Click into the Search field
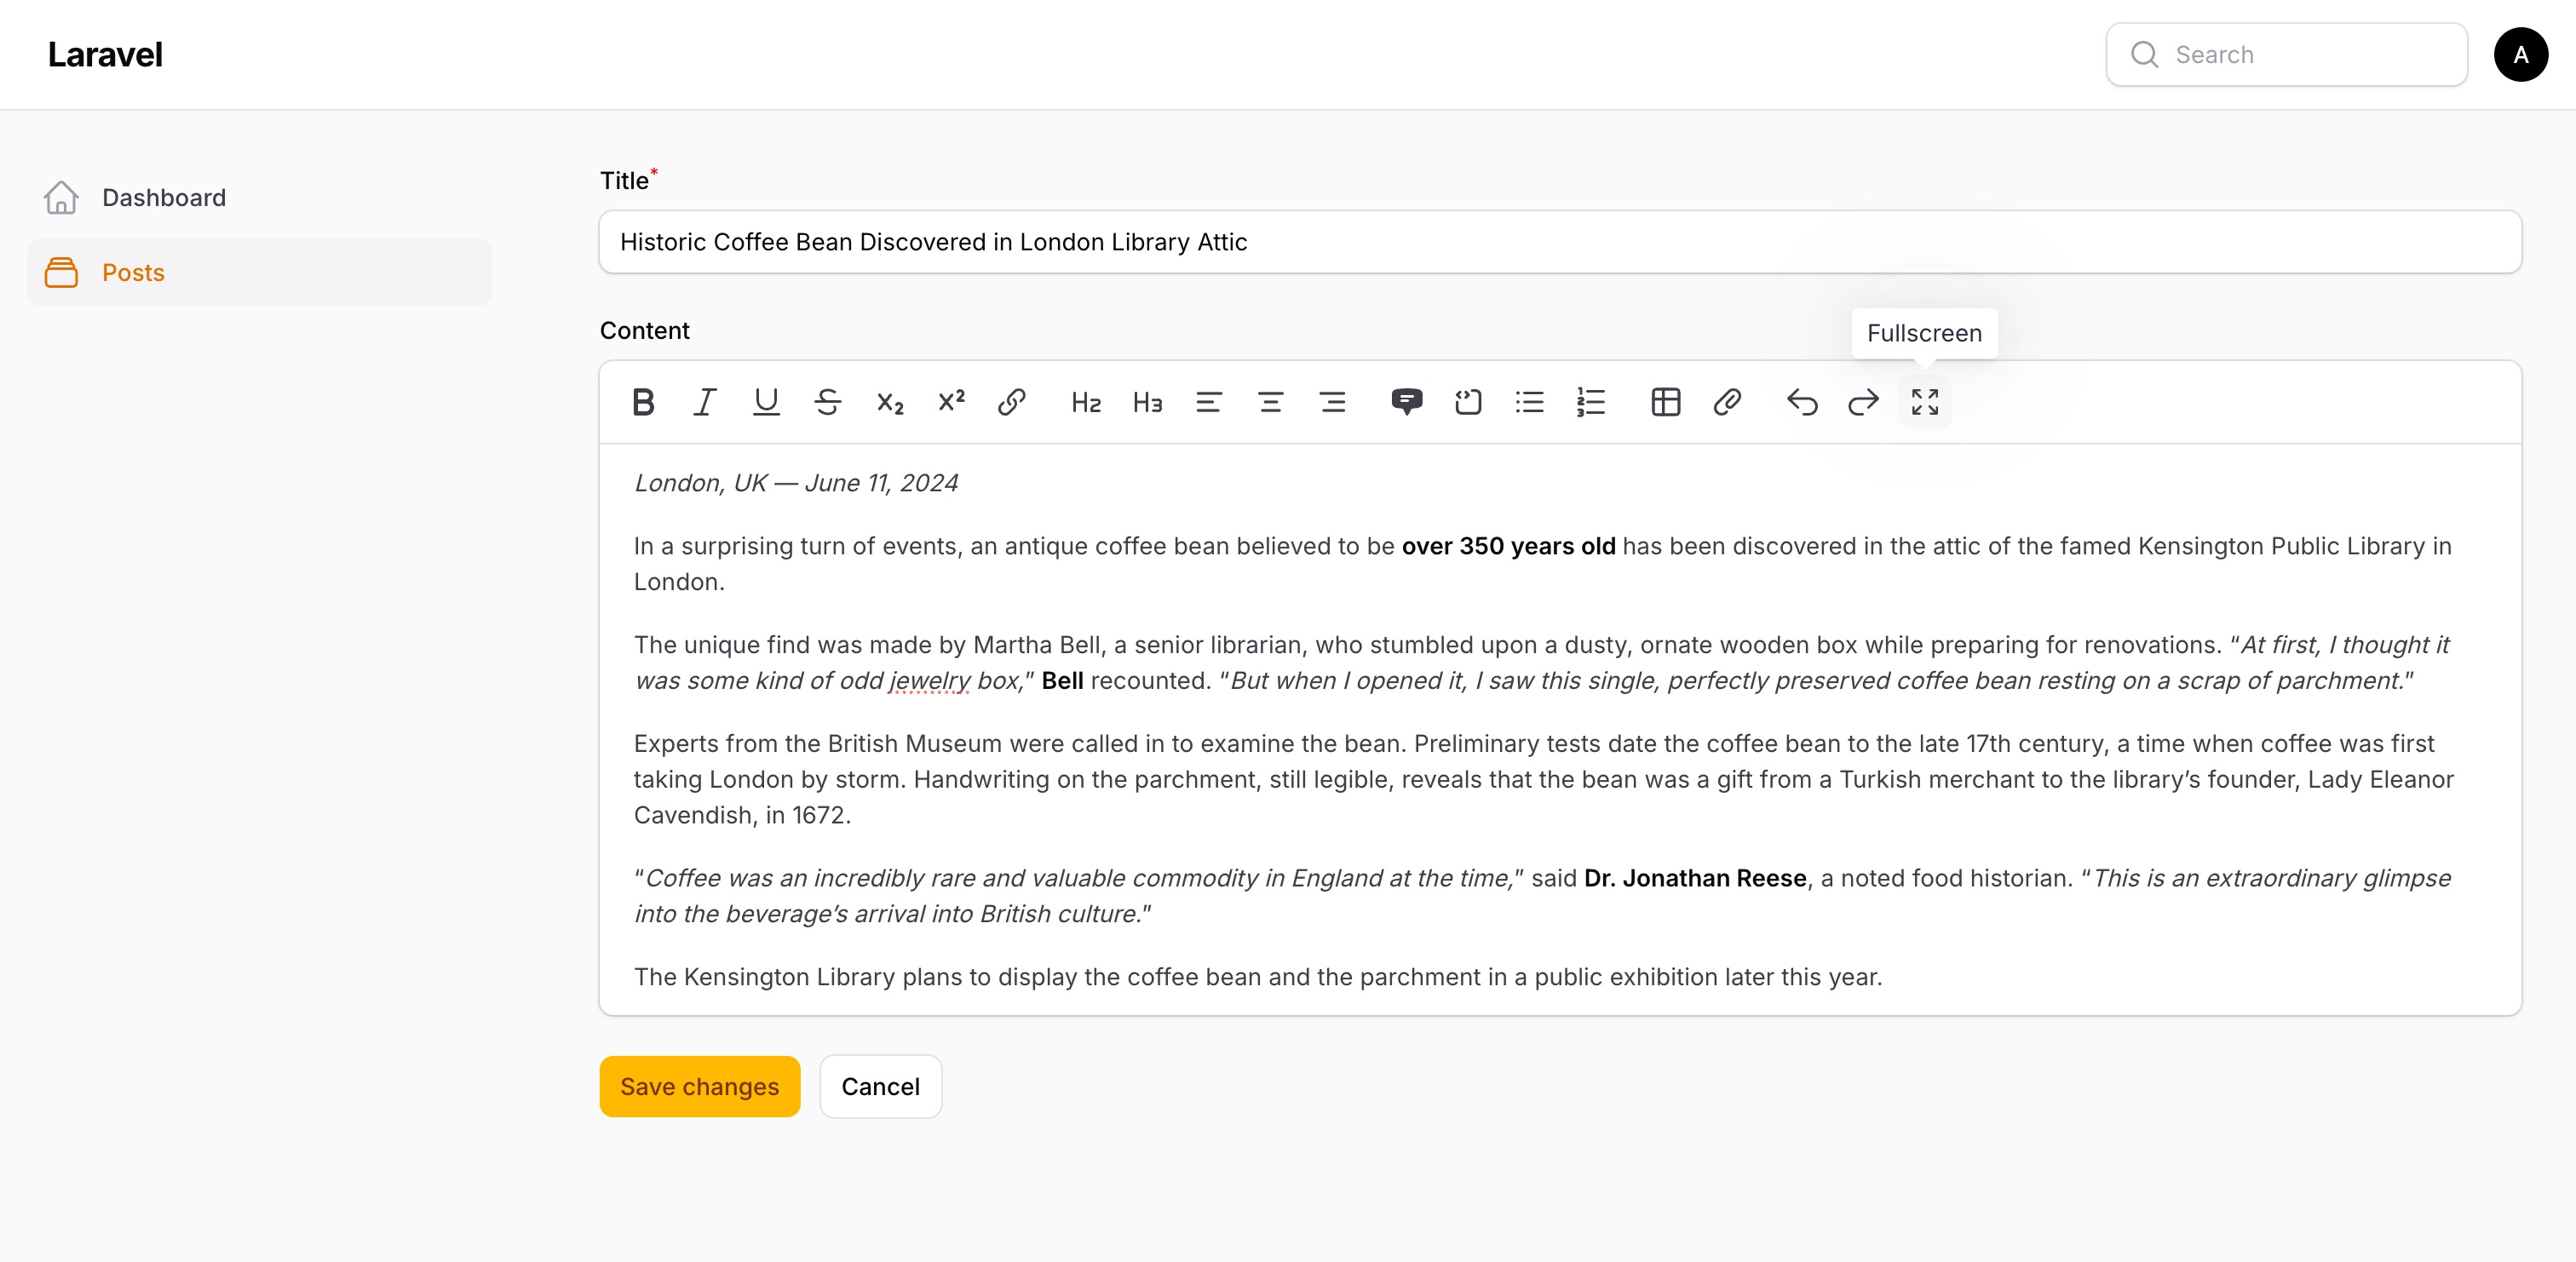Image resolution: width=2576 pixels, height=1262 pixels. click(2300, 54)
